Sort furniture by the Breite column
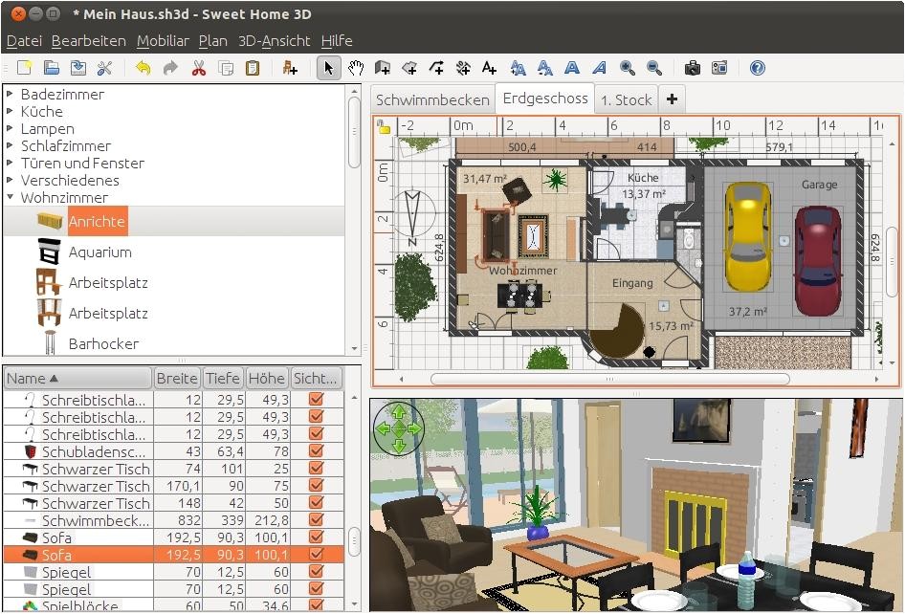 tap(177, 378)
